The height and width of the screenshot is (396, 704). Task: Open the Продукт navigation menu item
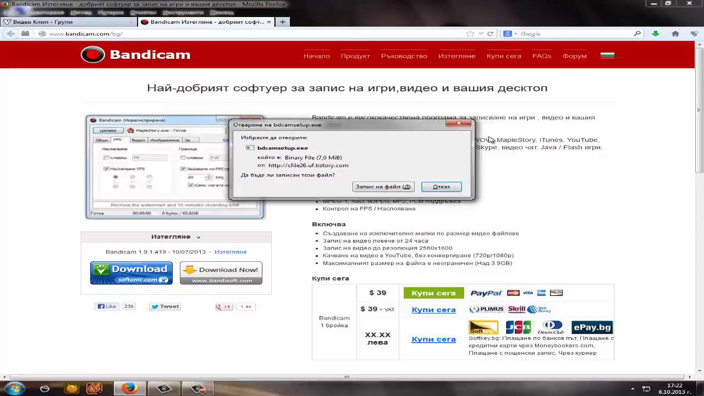tap(355, 56)
